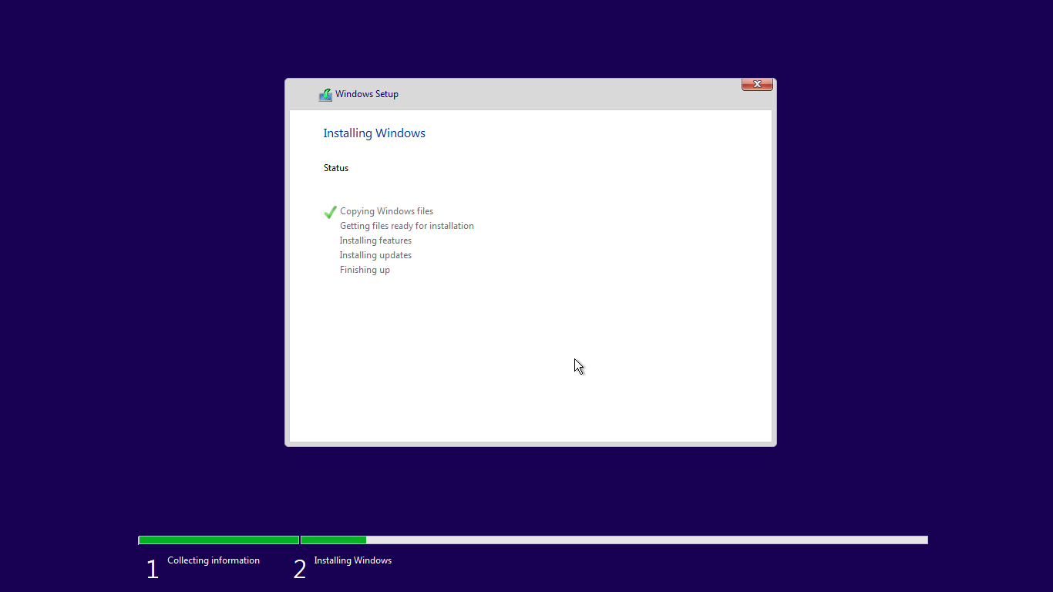The height and width of the screenshot is (592, 1053).
Task: Click the 'Status' label
Action: coord(336,168)
